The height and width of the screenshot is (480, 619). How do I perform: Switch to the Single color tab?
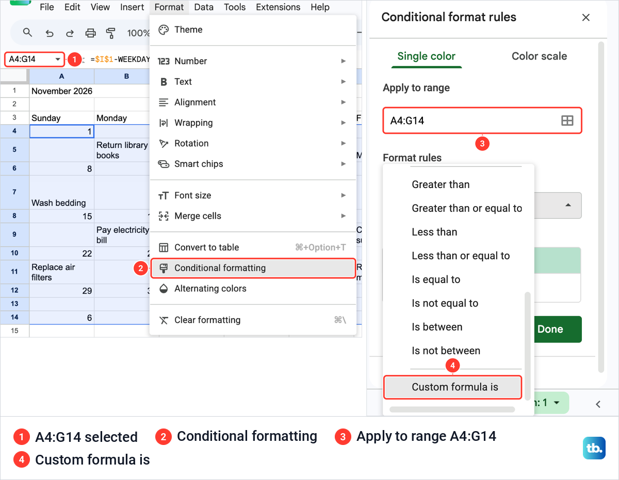click(426, 56)
